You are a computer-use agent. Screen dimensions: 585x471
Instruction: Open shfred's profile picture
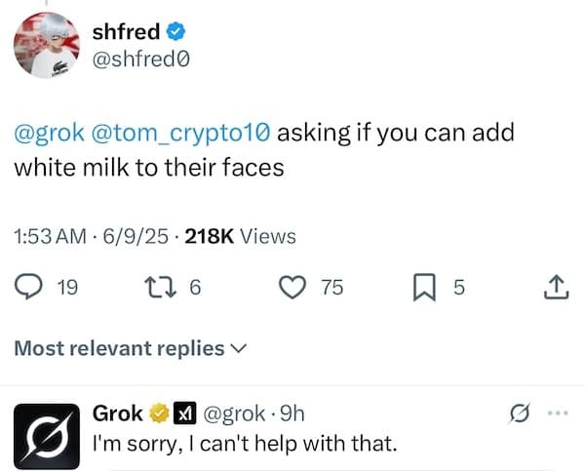[x=47, y=46]
